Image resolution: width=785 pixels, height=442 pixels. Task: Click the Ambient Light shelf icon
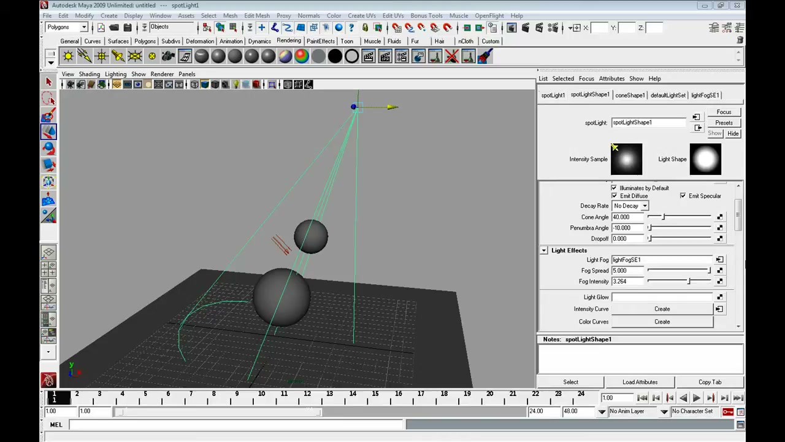[x=68, y=57]
